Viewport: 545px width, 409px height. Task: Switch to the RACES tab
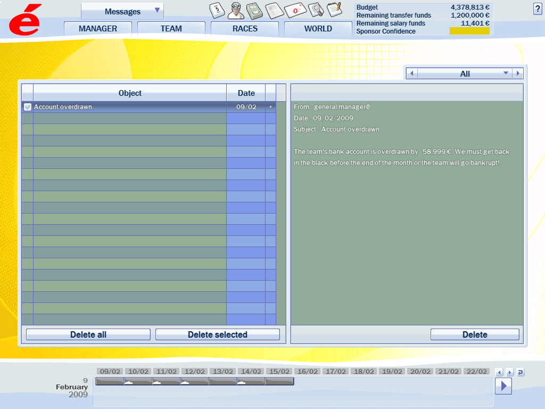[x=245, y=29]
